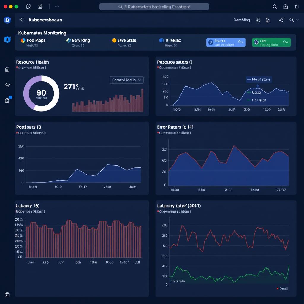Open the Serord Melin dropdown
The height and width of the screenshot is (304, 304).
127,80
